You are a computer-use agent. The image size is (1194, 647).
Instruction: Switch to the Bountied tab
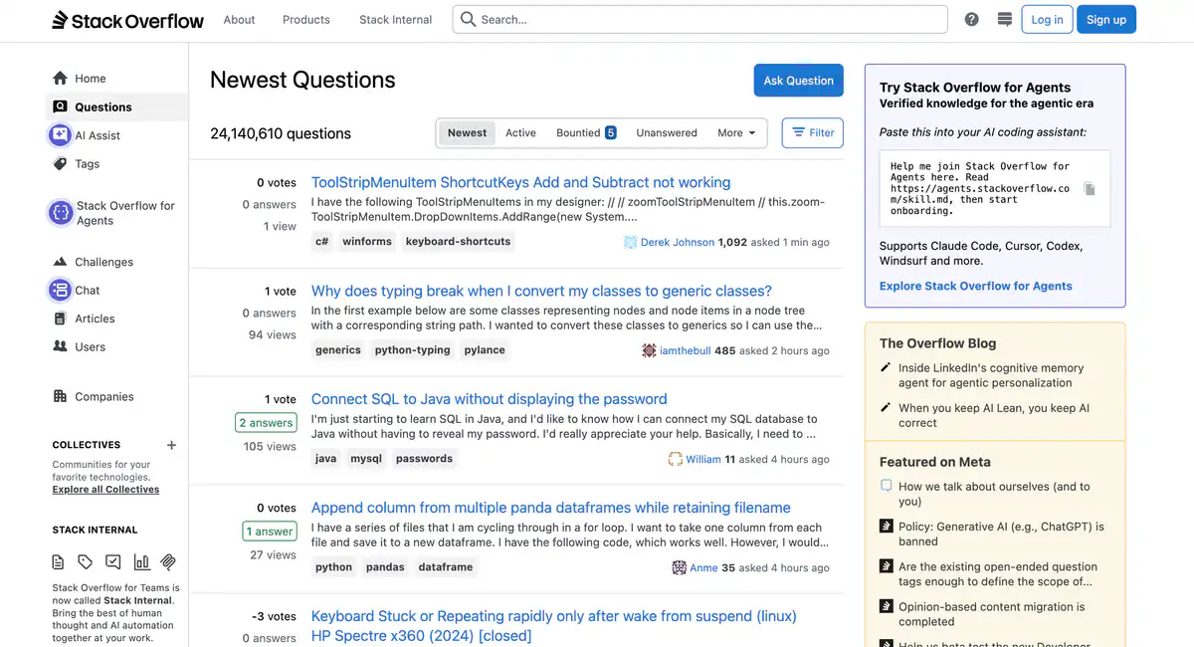(x=586, y=133)
